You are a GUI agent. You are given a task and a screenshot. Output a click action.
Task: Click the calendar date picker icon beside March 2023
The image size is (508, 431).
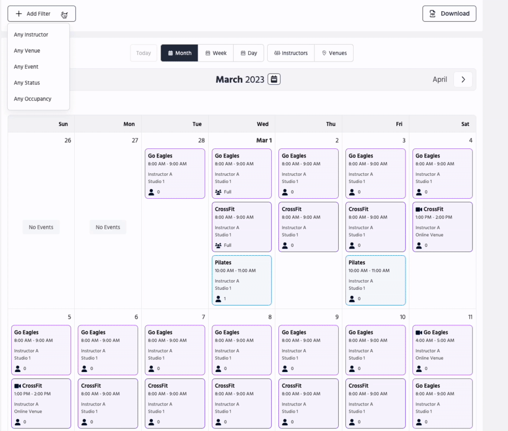(x=274, y=79)
